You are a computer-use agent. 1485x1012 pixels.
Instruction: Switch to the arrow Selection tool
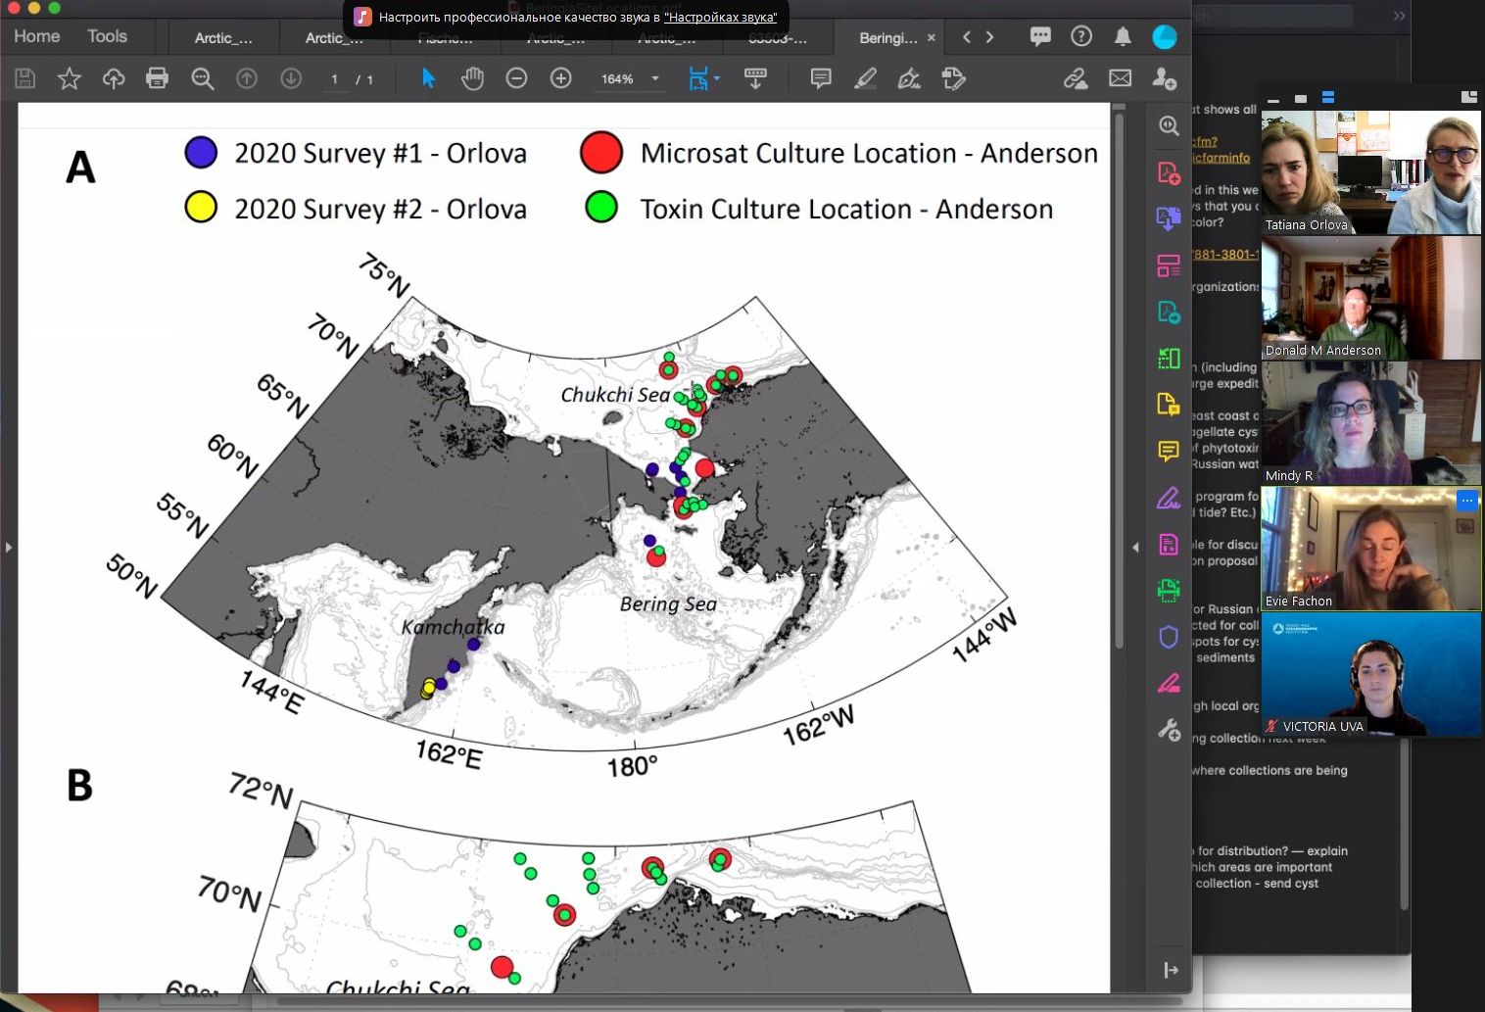[428, 78]
